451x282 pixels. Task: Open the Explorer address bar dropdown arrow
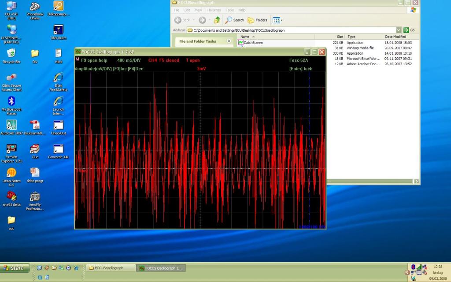tap(398, 30)
